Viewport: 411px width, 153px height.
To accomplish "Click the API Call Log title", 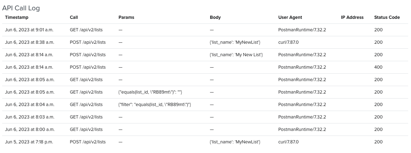I will click(x=21, y=8).
